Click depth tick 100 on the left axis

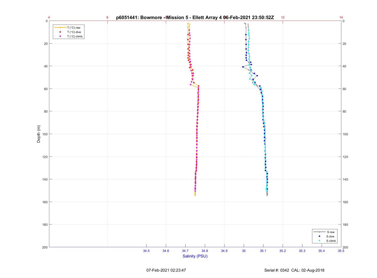coord(45,134)
